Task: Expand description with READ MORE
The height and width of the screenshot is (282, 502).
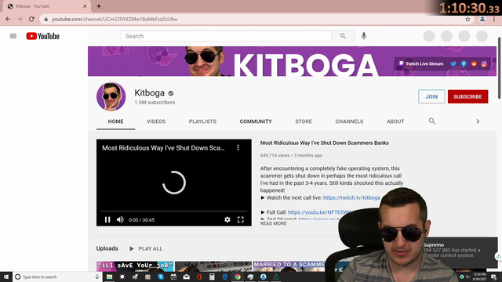Action: [x=274, y=223]
